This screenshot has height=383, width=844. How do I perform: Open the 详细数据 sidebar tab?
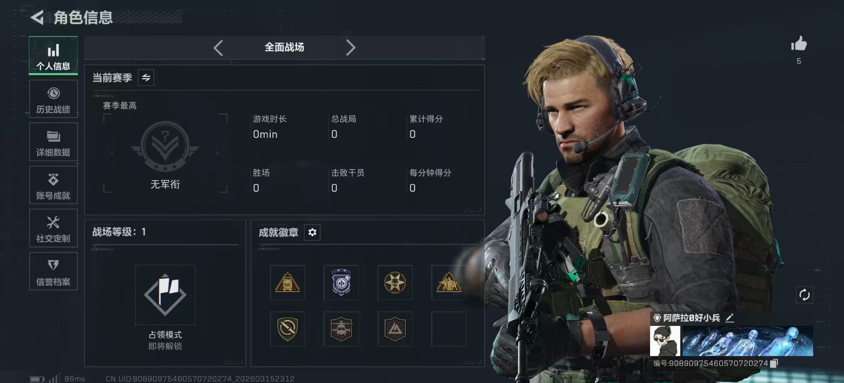(x=53, y=142)
